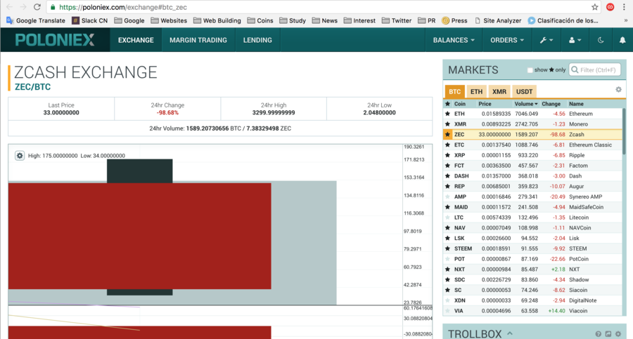Collapse the Trollbox panel chevron
The image size is (633, 339).
510,333
